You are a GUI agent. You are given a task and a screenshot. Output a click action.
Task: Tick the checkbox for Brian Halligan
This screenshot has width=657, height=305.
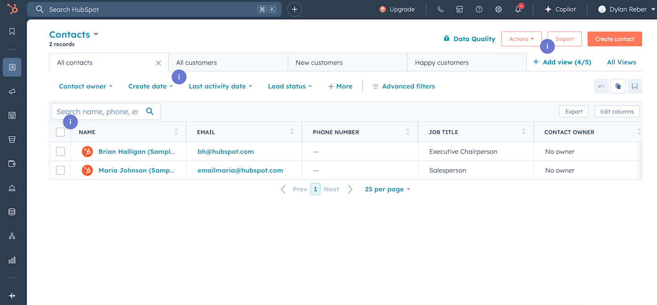[x=61, y=152]
